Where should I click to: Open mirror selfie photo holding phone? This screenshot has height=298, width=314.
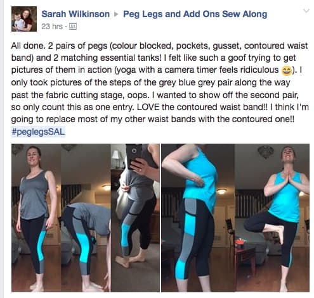pyautogui.click(x=135, y=218)
